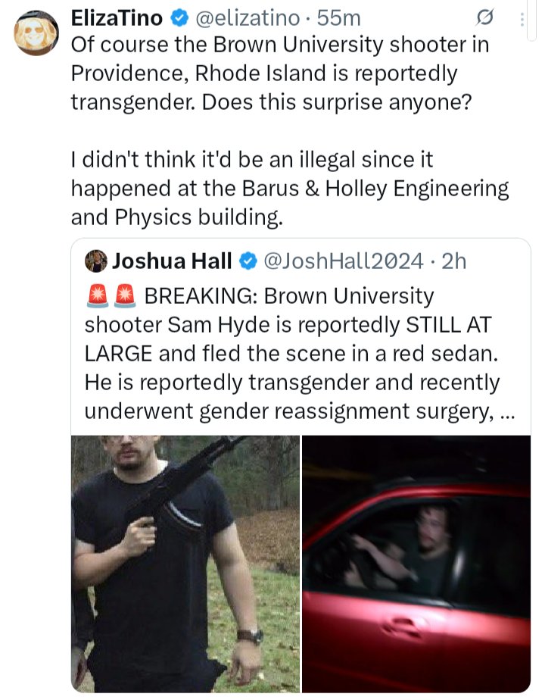545x700 pixels.
Task: Open the @JoshHall2024 handle
Action: tap(344, 261)
